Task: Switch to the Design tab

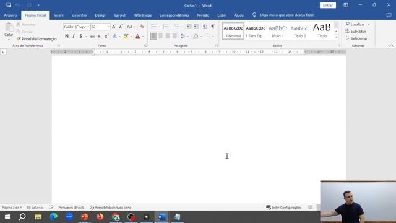Action: tap(100, 15)
